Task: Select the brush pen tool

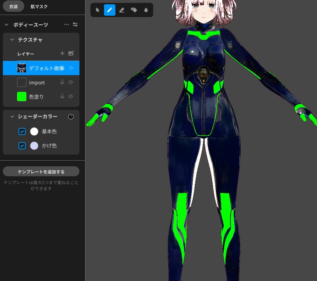Action: [x=110, y=10]
